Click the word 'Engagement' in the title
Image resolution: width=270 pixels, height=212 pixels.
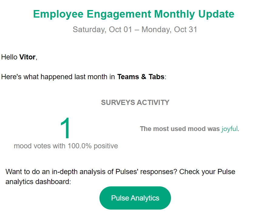119,14
